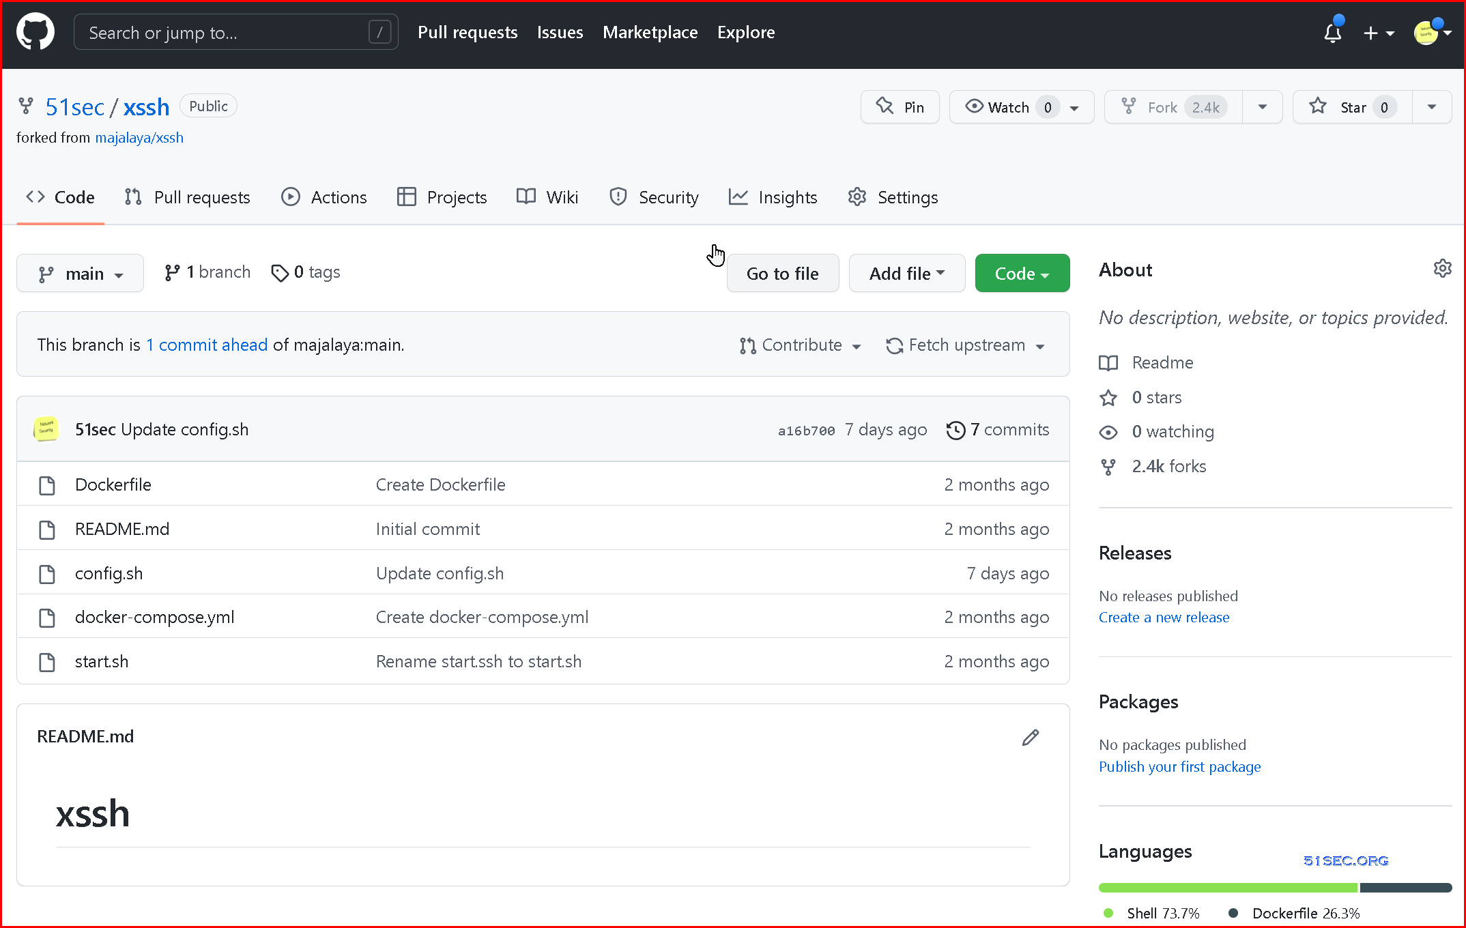Switch to the Security tab

(654, 197)
